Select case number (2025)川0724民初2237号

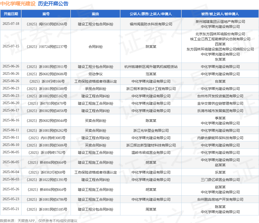click(47, 47)
